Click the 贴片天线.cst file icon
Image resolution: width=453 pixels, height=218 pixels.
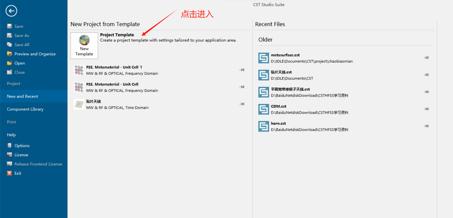pyautogui.click(x=264, y=75)
